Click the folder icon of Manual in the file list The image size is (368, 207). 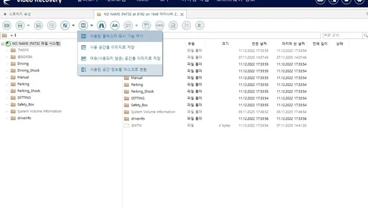(x=126, y=78)
